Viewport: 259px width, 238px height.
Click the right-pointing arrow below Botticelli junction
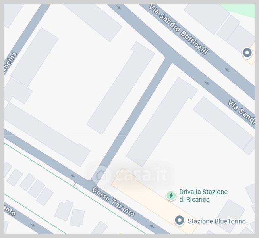207,83
